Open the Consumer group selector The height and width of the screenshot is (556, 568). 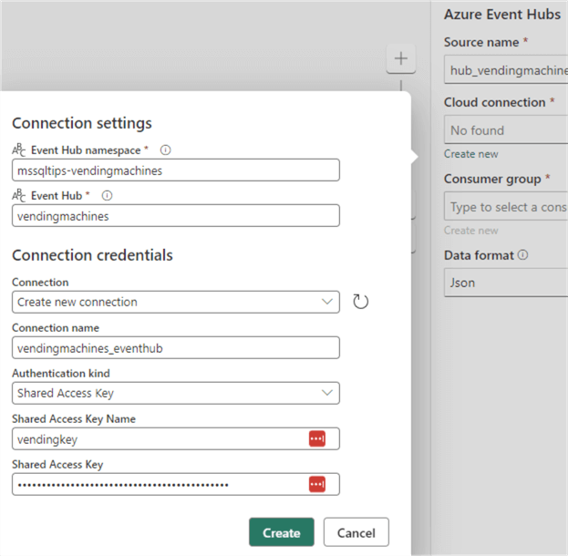tap(505, 207)
